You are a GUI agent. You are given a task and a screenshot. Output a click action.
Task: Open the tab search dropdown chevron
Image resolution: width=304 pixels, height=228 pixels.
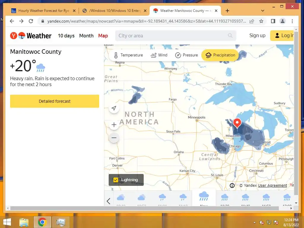pyautogui.click(x=263, y=11)
